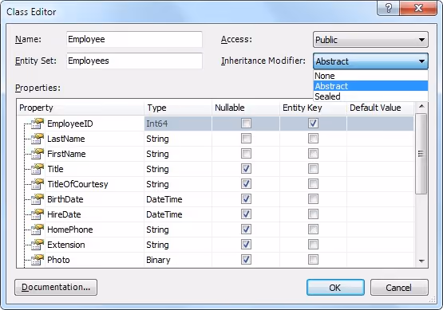
Task: Open the Documentation dialog button
Action: [x=56, y=288]
